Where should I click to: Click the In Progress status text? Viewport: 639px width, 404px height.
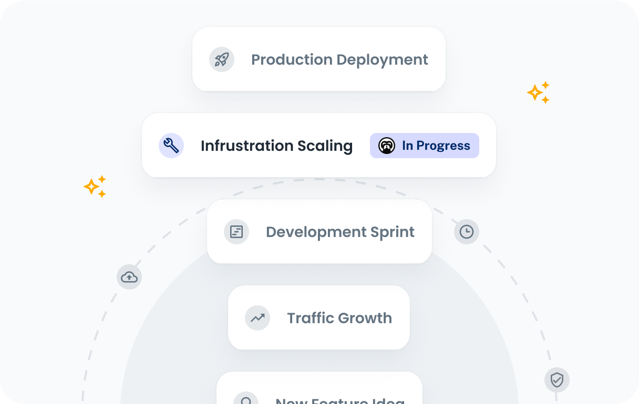pos(436,146)
